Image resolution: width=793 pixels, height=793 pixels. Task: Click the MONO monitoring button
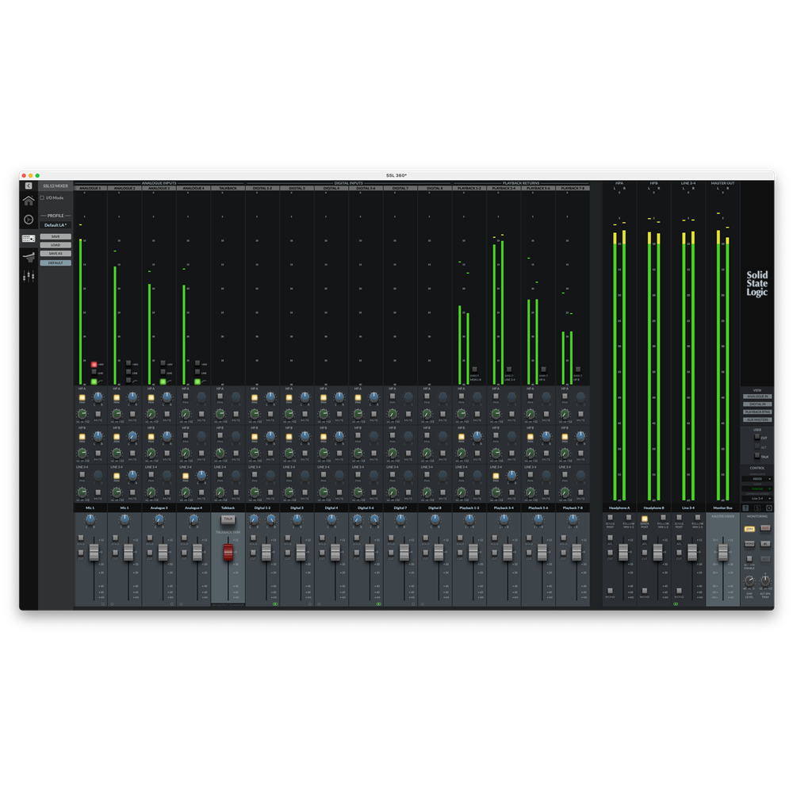(749, 544)
